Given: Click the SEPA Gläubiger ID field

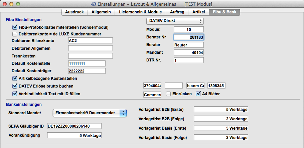Looking at the screenshot, I should point(73,126).
